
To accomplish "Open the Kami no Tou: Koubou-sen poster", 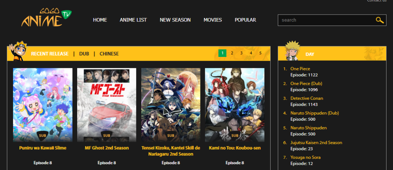I will [234, 105].
